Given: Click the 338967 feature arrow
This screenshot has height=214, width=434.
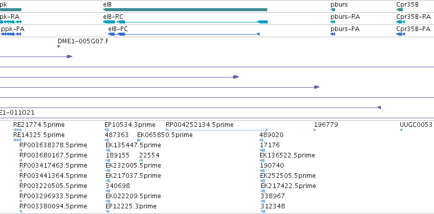Looking at the screenshot, I should pyautogui.click(x=263, y=201).
